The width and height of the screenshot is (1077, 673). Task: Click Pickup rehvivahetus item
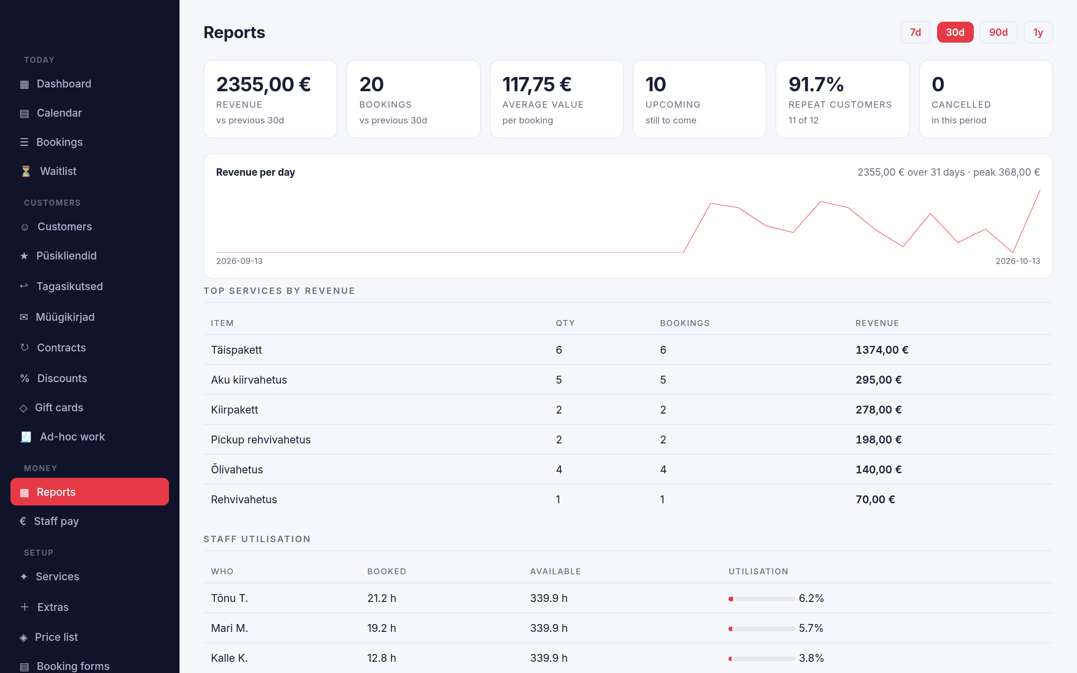tap(261, 440)
